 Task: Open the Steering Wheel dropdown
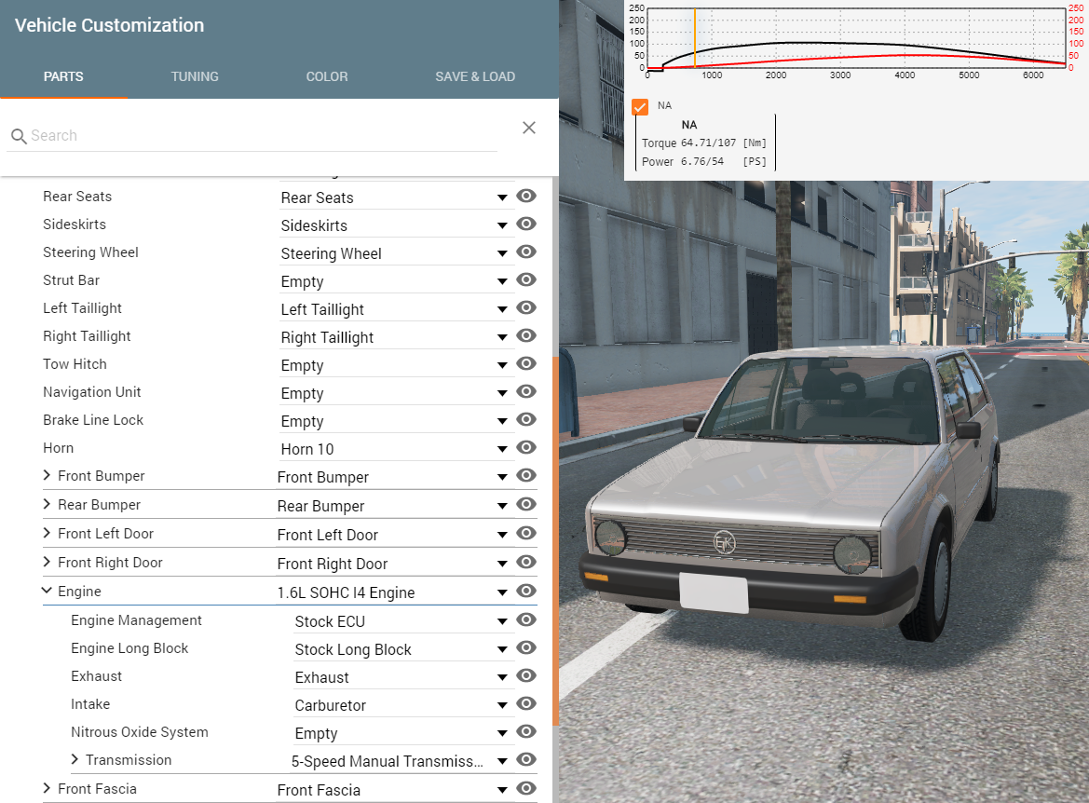point(397,253)
